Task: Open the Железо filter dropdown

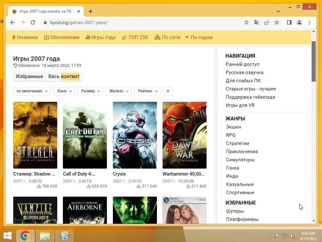Action: [119, 91]
